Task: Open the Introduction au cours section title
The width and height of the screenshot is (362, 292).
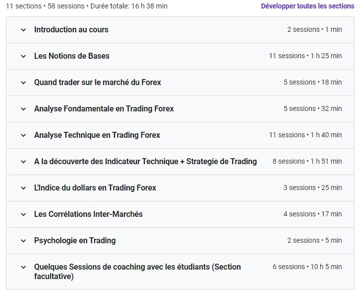Action: pyautogui.click(x=71, y=30)
